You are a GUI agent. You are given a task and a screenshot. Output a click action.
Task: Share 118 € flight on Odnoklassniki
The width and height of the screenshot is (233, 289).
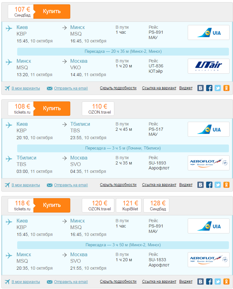(x=226, y=282)
